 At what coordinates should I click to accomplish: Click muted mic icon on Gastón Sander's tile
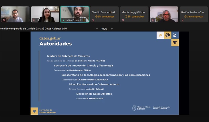182,20
